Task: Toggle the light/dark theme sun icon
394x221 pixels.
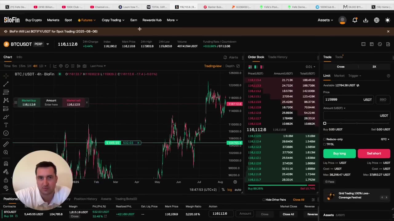Action: [388, 20]
